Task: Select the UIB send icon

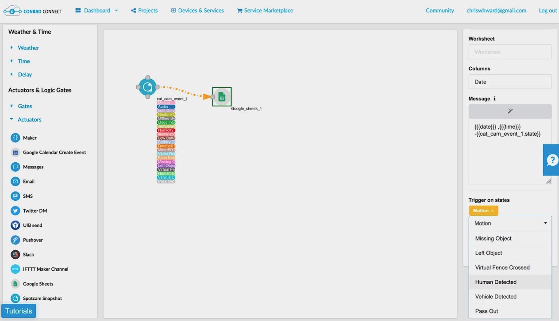Action: pyautogui.click(x=15, y=225)
